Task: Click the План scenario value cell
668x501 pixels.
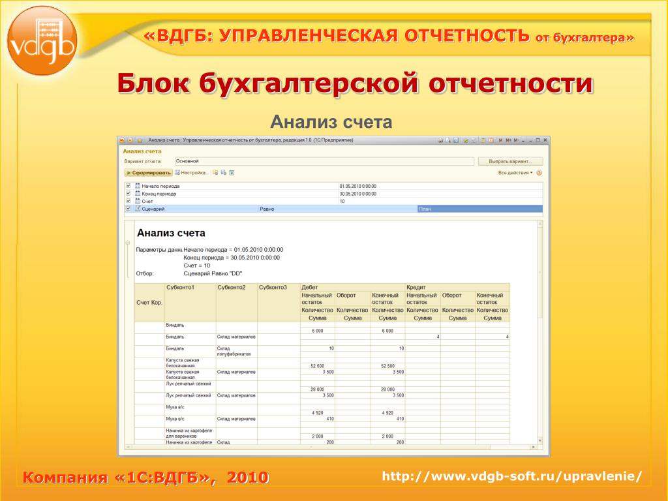Action: tap(480, 209)
